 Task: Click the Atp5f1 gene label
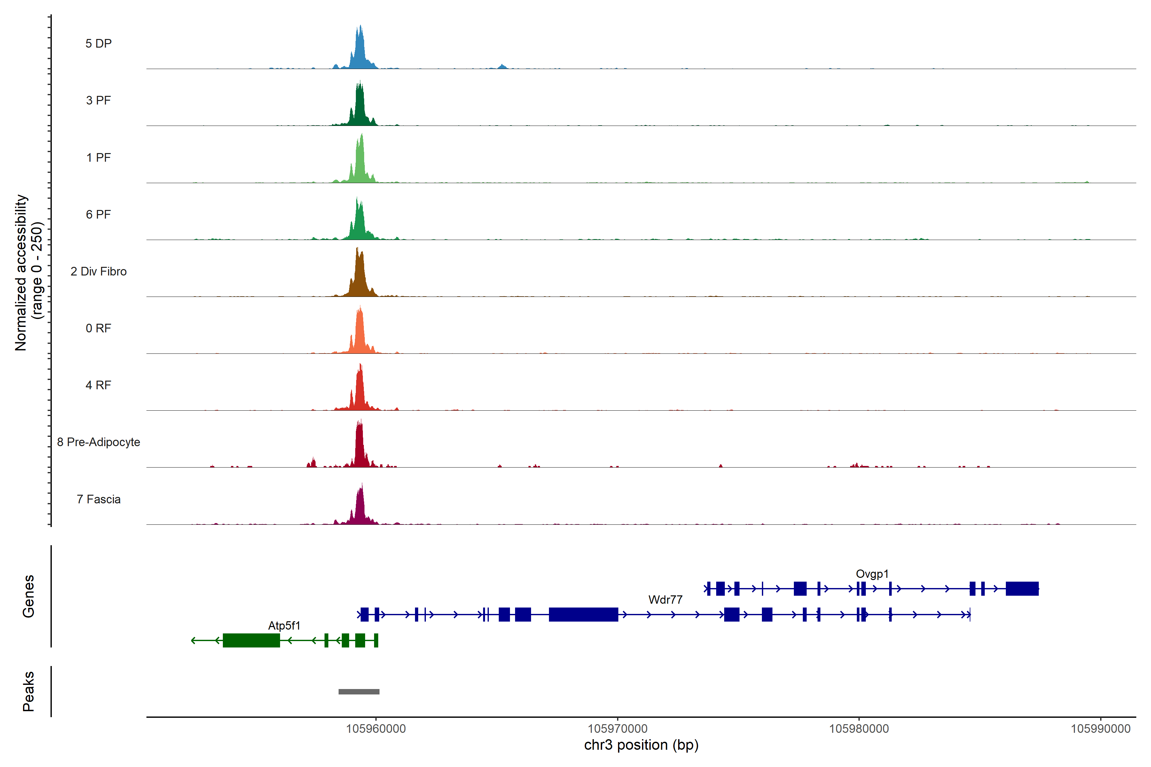tap(284, 626)
